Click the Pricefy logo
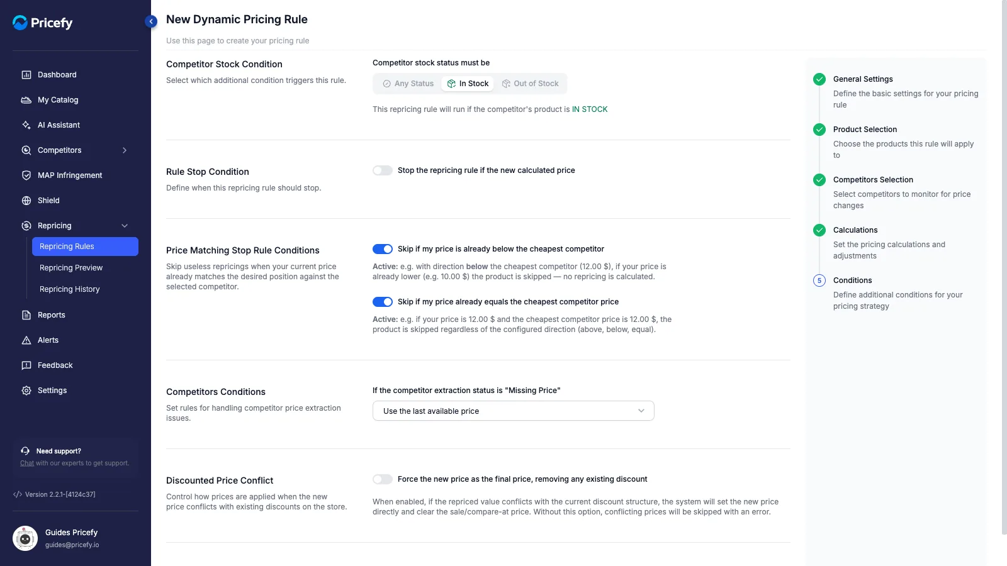1007x566 pixels. coord(43,23)
